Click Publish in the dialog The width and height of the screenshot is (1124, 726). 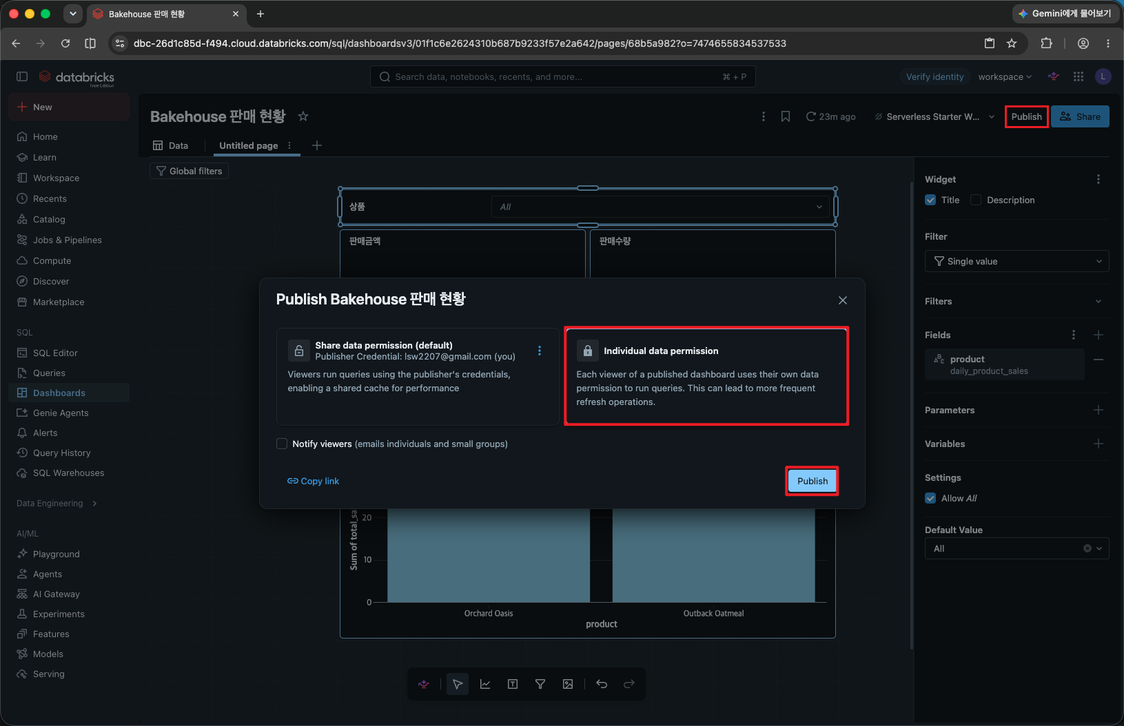click(x=812, y=481)
